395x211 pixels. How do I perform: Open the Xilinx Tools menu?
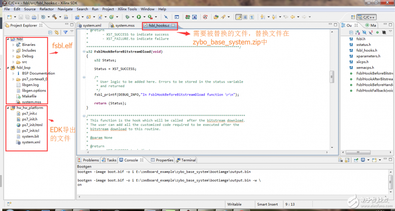coord(128,9)
